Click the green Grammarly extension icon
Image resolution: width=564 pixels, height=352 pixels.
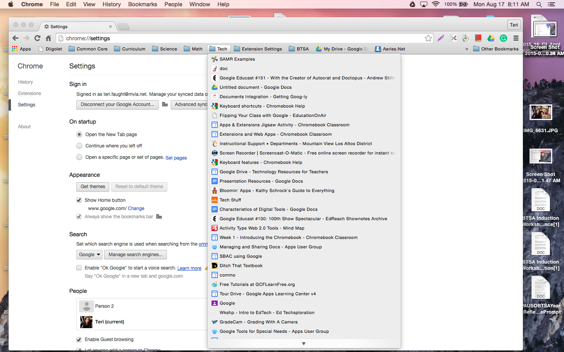pos(503,38)
